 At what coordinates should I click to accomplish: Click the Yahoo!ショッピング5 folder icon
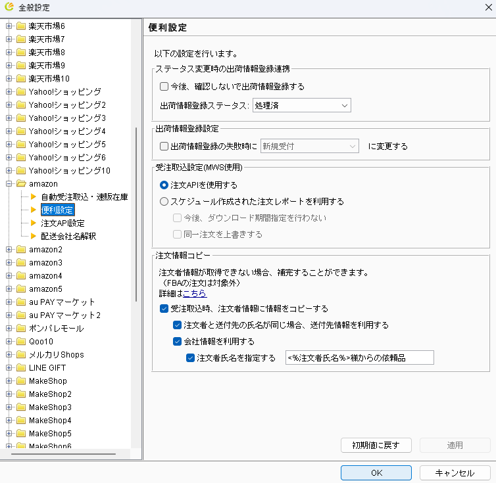21,144
